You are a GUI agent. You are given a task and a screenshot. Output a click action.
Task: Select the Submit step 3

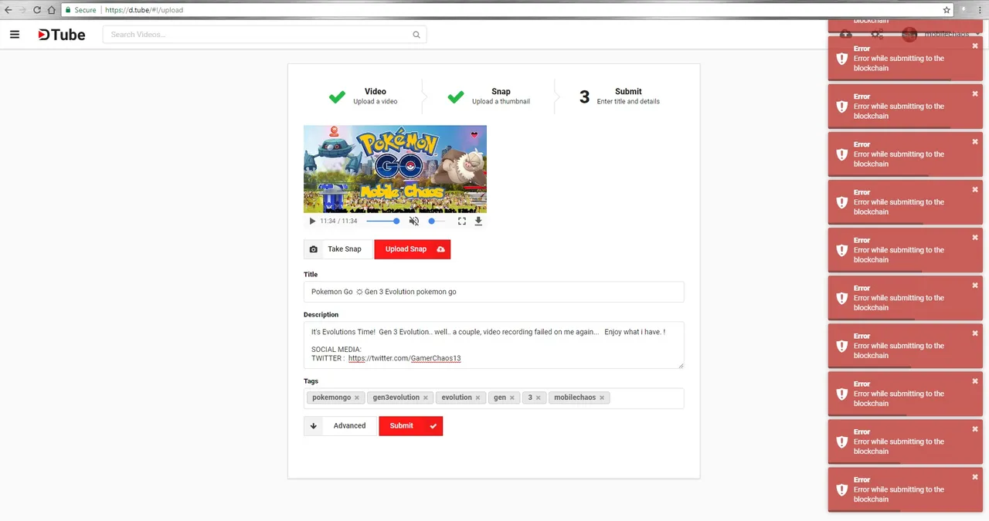tap(620, 96)
